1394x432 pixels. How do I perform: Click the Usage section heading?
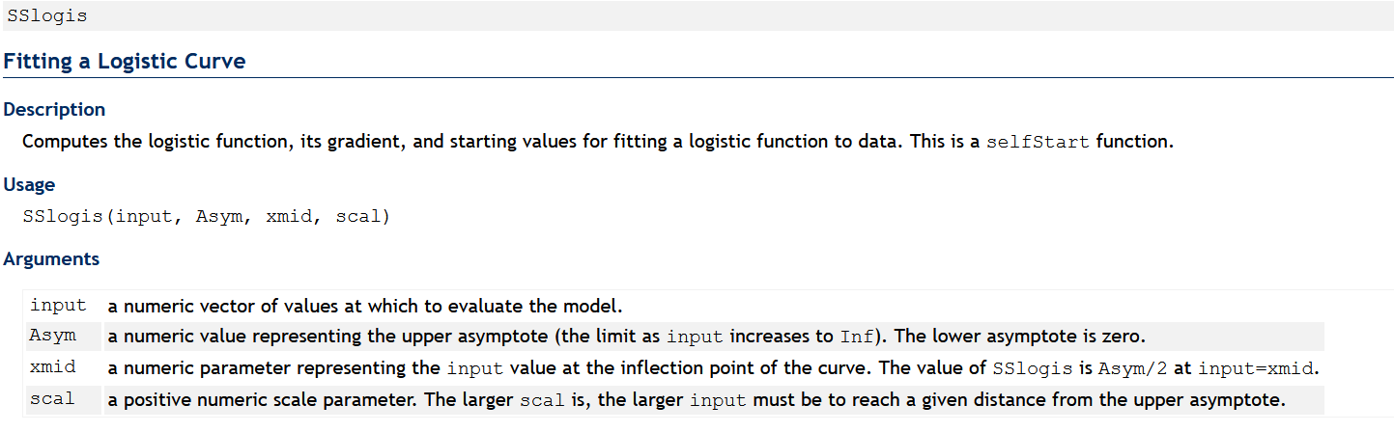coord(29,185)
